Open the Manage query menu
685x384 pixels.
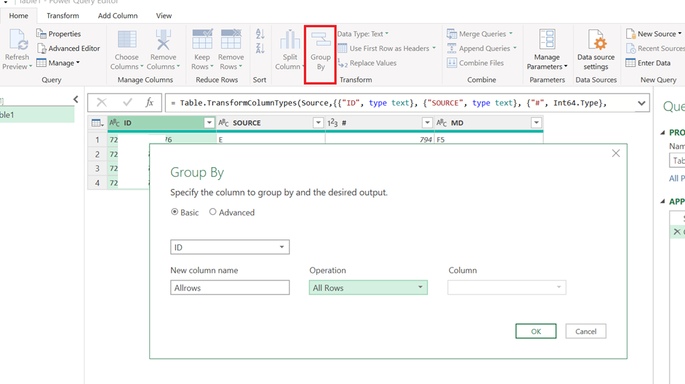click(58, 63)
